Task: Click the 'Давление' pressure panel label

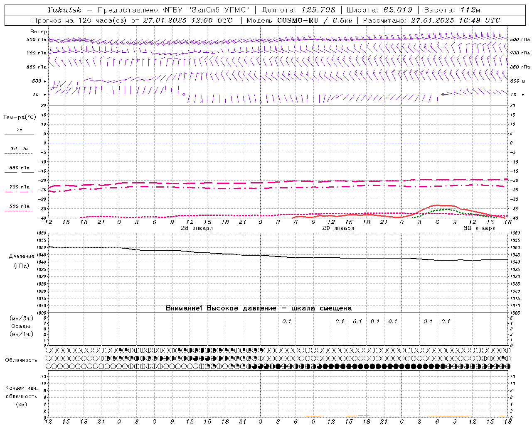Action: pyautogui.click(x=22, y=256)
